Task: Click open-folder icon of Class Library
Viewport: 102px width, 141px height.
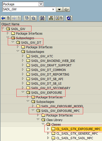Action: [x=43, y=120]
